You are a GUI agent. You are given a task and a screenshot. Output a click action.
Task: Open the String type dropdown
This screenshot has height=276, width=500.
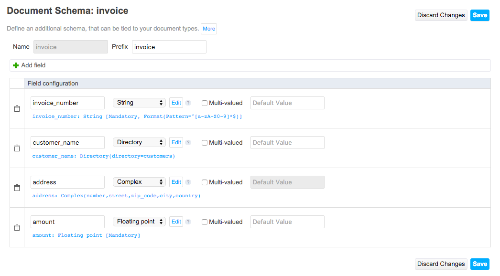tap(139, 103)
